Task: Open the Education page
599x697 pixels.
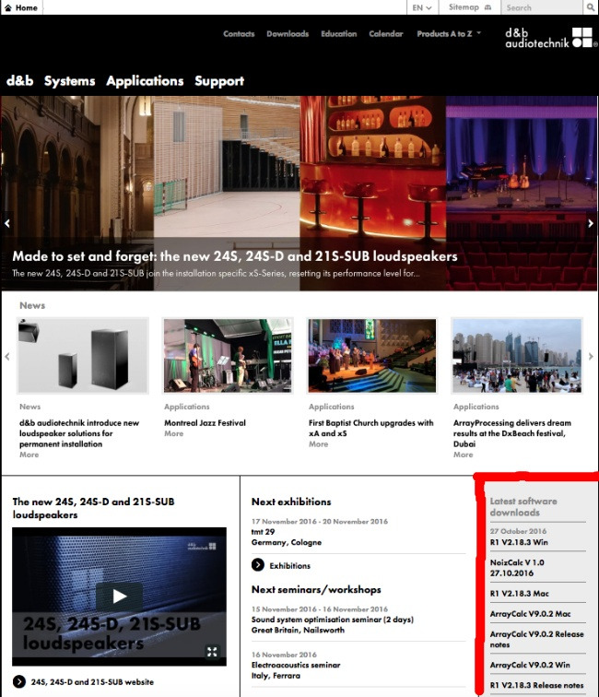Action: (x=339, y=34)
